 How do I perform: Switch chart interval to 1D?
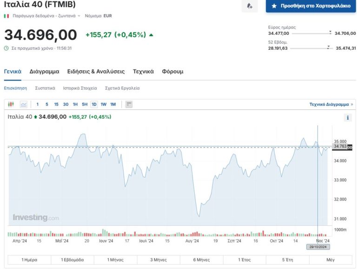(94, 104)
